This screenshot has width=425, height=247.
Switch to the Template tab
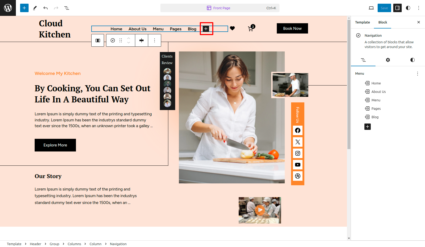pos(362,22)
